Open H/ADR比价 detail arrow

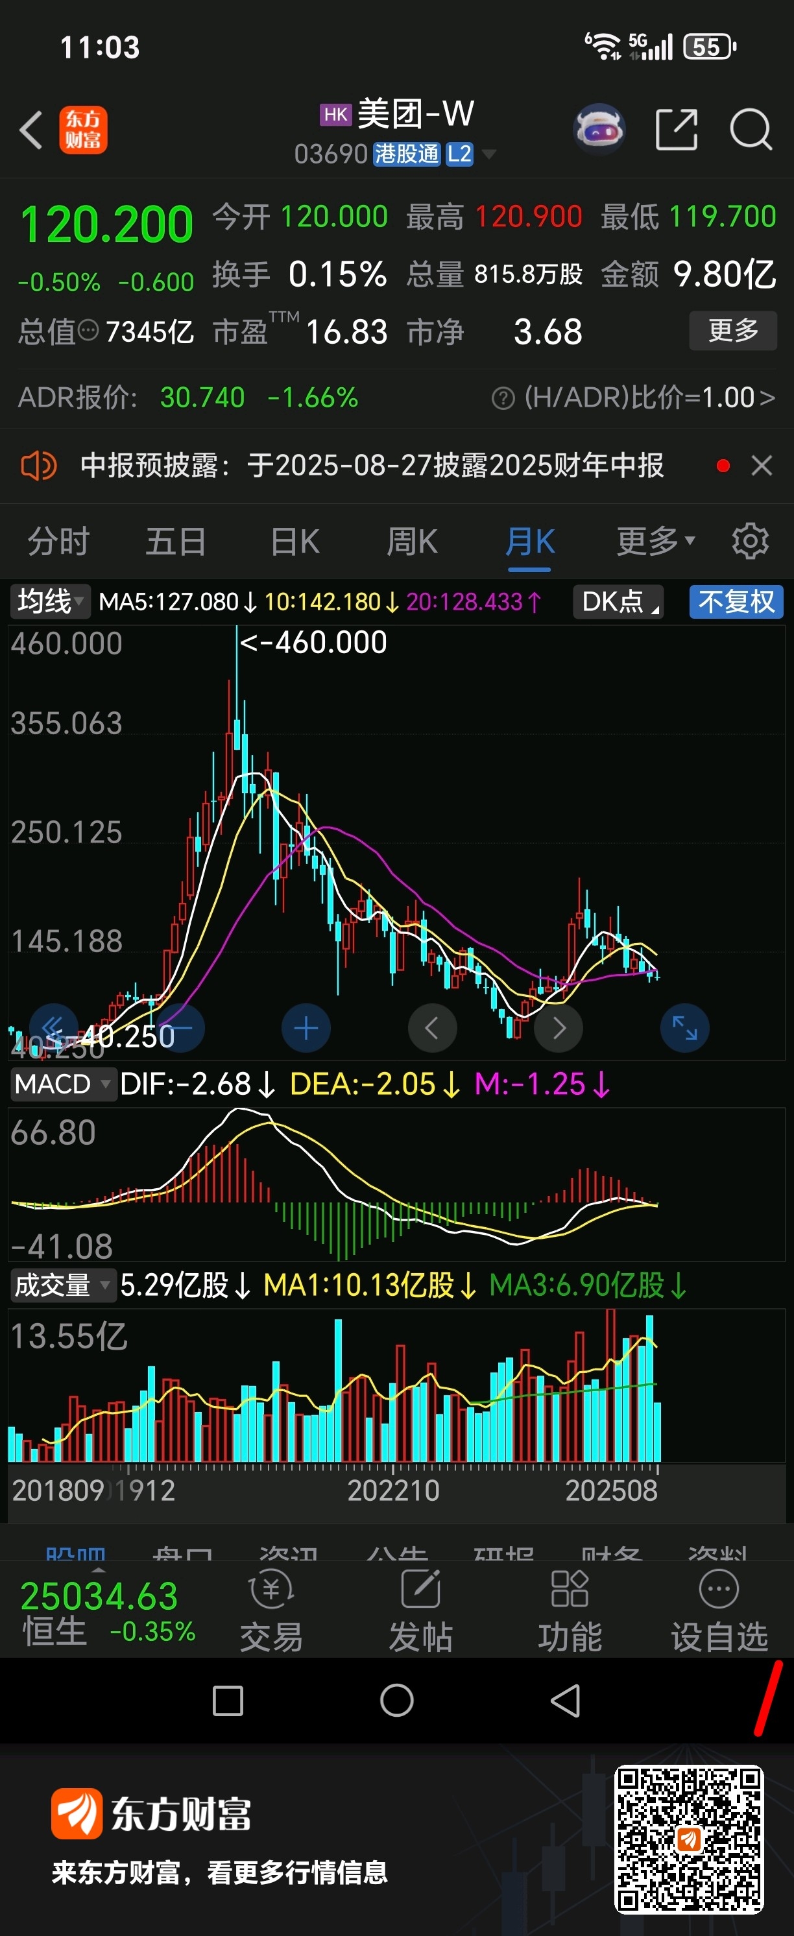click(x=767, y=398)
